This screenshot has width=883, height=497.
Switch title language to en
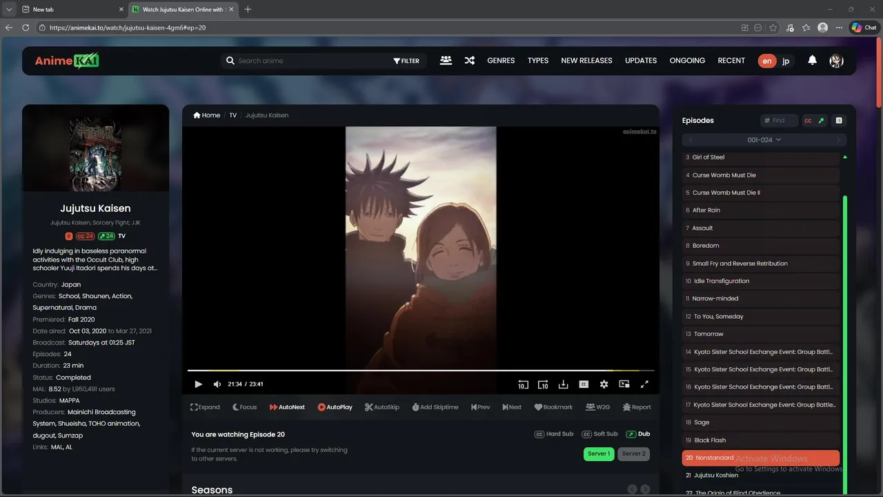[767, 61]
